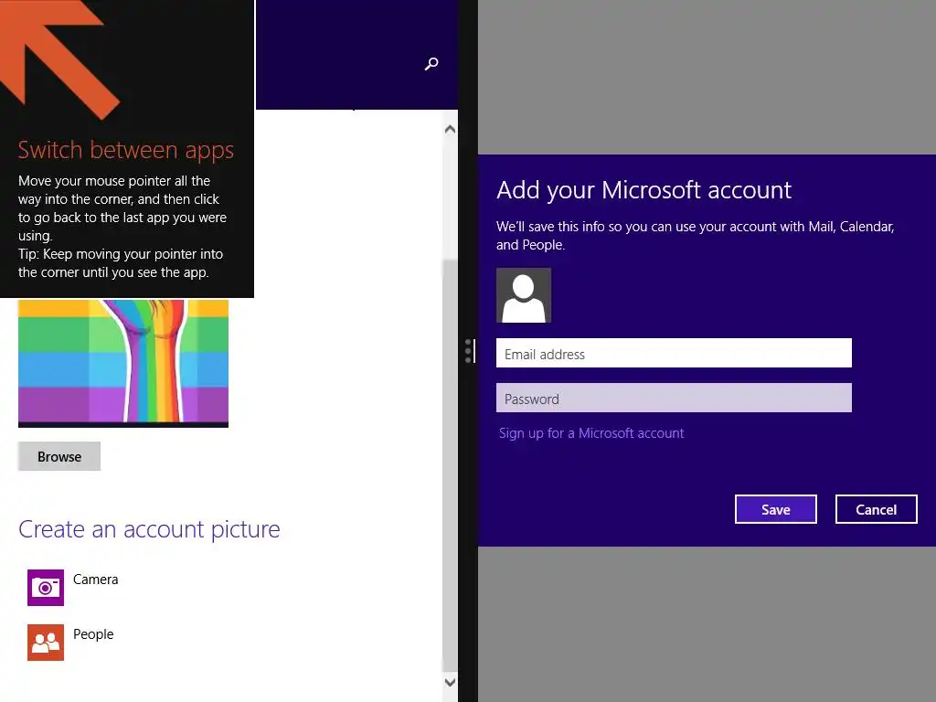The image size is (936, 702).
Task: Click the Create an account picture heading
Action: (149, 529)
